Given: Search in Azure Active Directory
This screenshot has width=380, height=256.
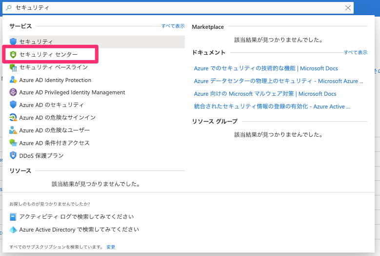Looking at the screenshot, I should pos(79,229).
